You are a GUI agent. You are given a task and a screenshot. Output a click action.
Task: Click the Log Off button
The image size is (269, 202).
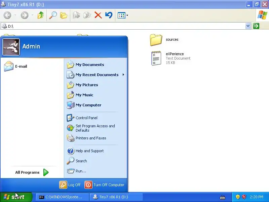(70, 185)
